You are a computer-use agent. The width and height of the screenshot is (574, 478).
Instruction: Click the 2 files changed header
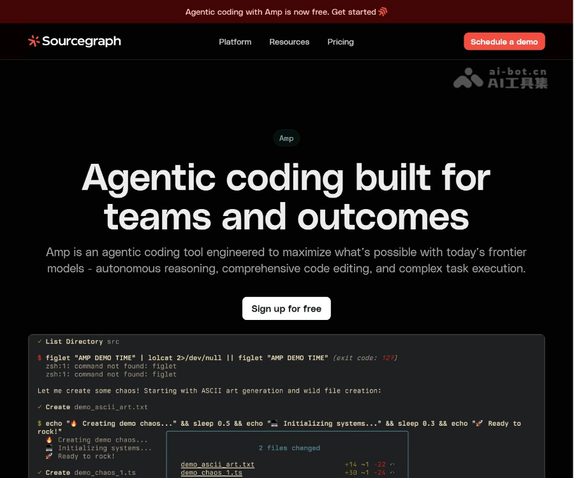click(289, 448)
